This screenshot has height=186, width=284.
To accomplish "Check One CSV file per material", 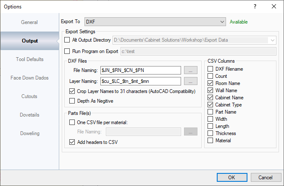I will [72, 122].
